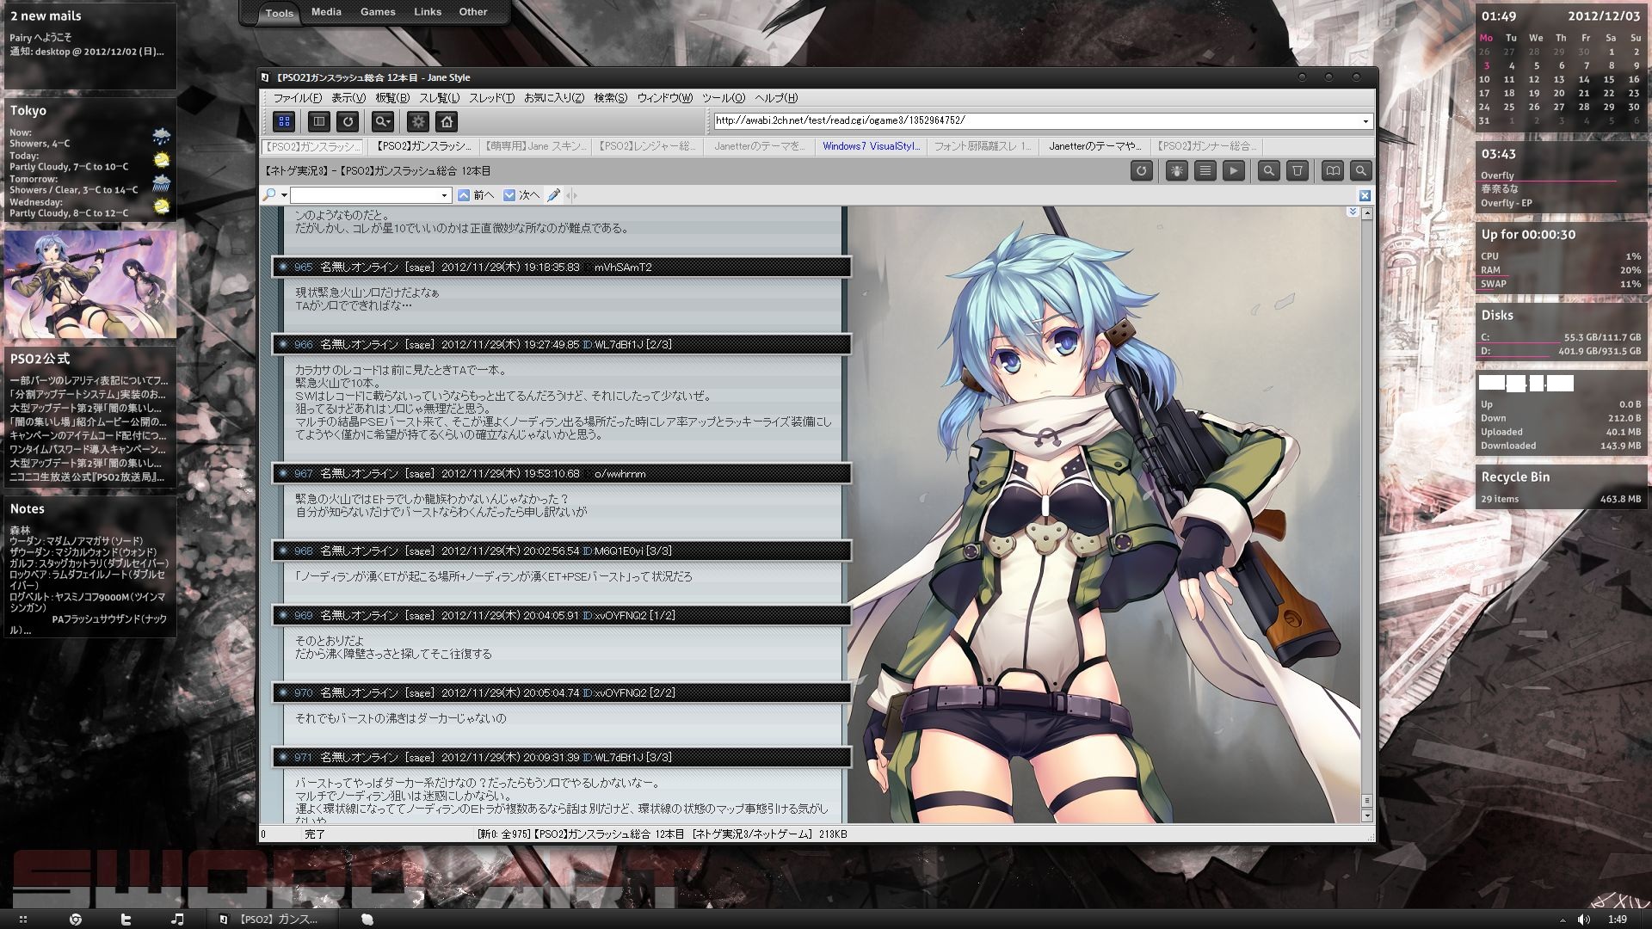
Task: Click the thread view vertical scrollbar
Action: 1366,516
